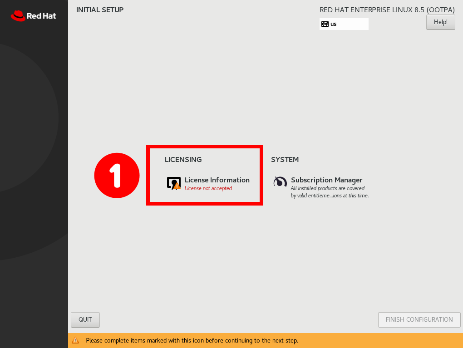The height and width of the screenshot is (348, 463).
Task: Open the License Information icon
Action: click(x=173, y=183)
